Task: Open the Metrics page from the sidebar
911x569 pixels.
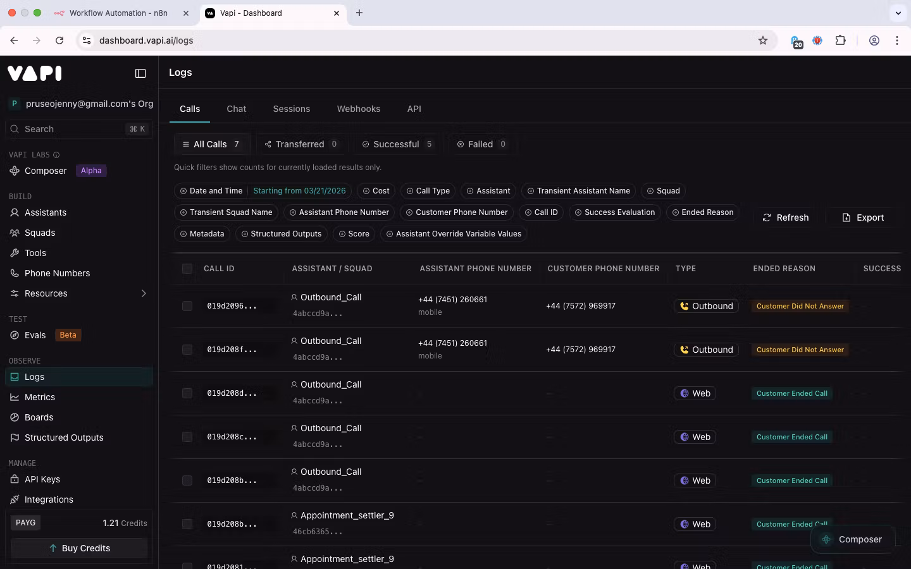Action: (39, 397)
